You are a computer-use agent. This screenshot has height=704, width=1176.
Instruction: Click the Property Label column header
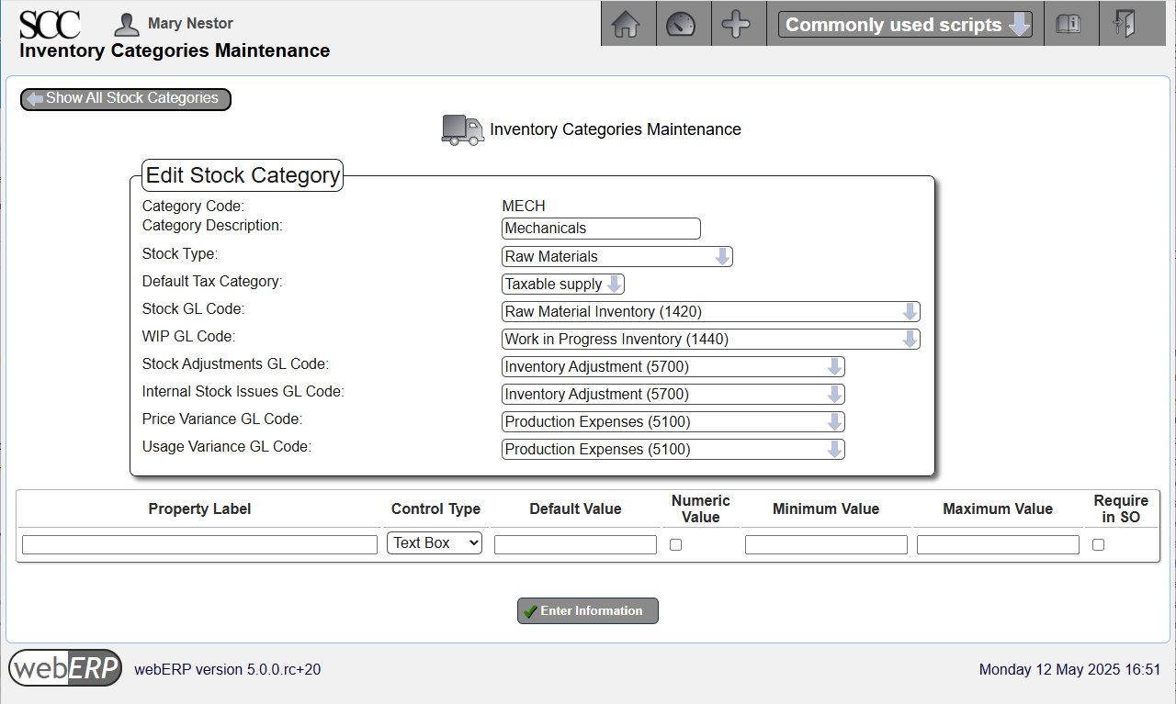pyautogui.click(x=199, y=509)
